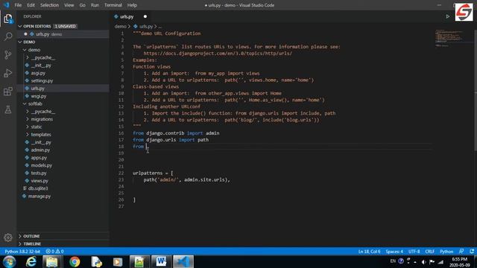
Task: Click the editor vertical scrollbar
Action: 476,90
